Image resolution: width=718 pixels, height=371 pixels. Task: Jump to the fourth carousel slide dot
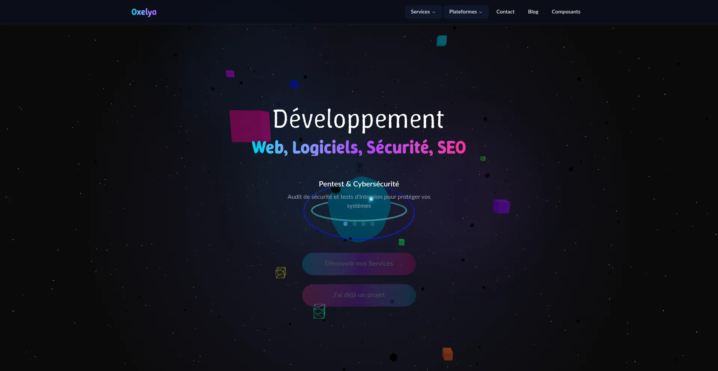(x=372, y=224)
